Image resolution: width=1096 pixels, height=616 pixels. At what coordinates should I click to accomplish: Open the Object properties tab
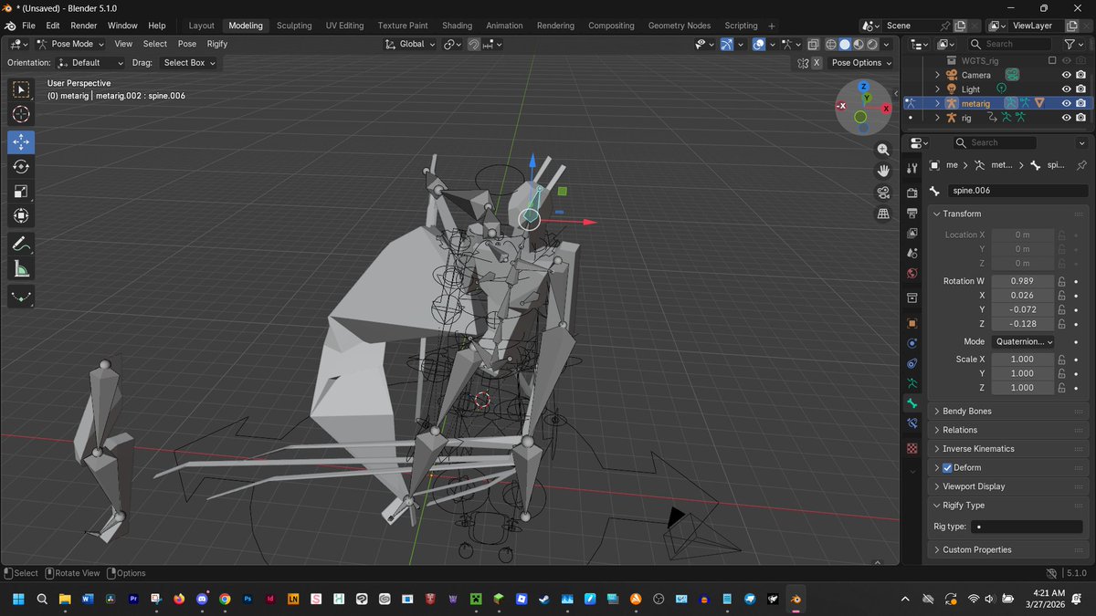click(912, 323)
